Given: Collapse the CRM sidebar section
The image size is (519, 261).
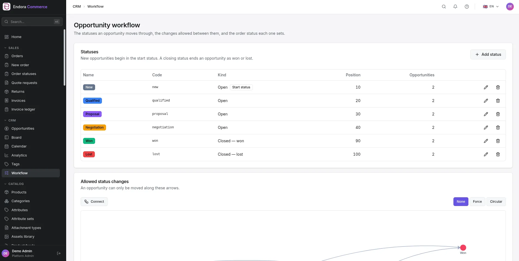Looking at the screenshot, I should click(x=10, y=120).
